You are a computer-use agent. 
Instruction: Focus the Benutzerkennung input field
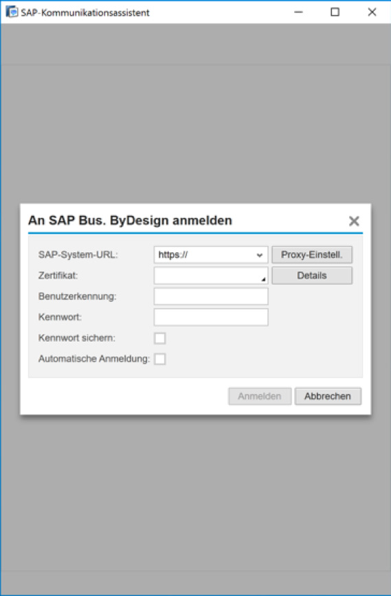(x=211, y=296)
